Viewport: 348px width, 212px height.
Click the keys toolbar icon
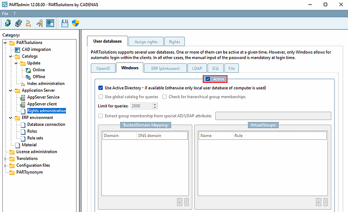tap(39, 23)
